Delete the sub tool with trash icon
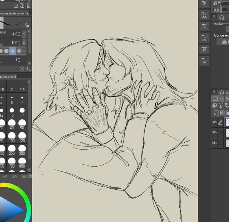Viewport: 229px width, 222px height. click(x=28, y=5)
